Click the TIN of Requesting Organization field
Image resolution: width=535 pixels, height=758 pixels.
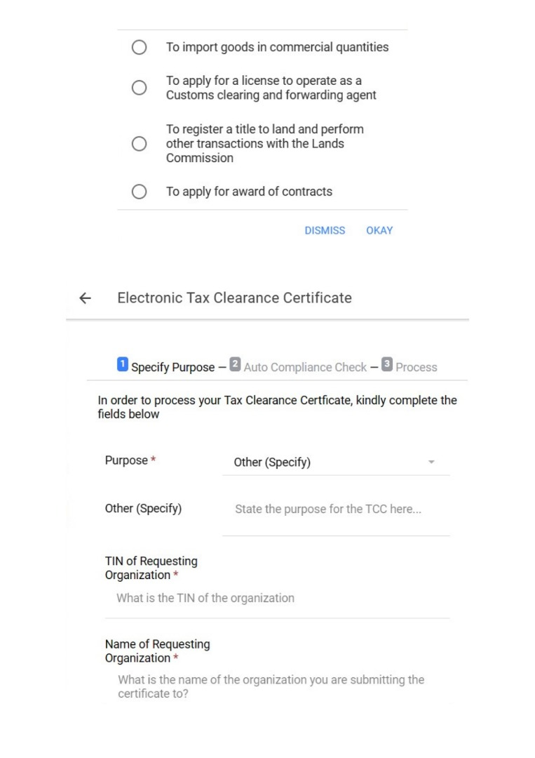(x=277, y=598)
